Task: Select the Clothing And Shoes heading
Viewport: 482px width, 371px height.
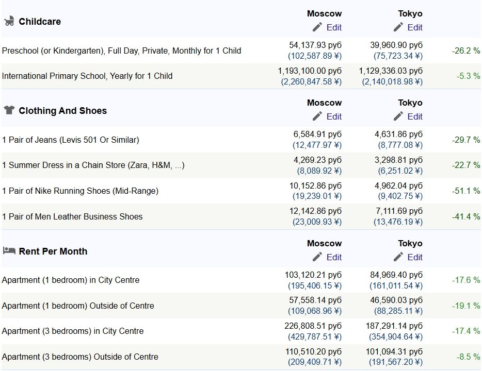Action: click(x=63, y=110)
